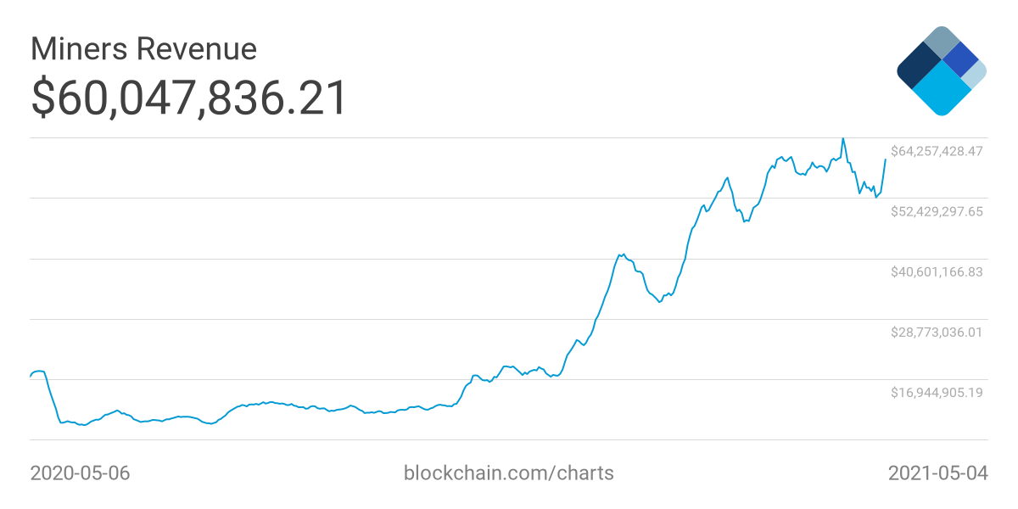Click the dark navy segment of logo
Screen dimensions: 1018x509
click(918, 67)
